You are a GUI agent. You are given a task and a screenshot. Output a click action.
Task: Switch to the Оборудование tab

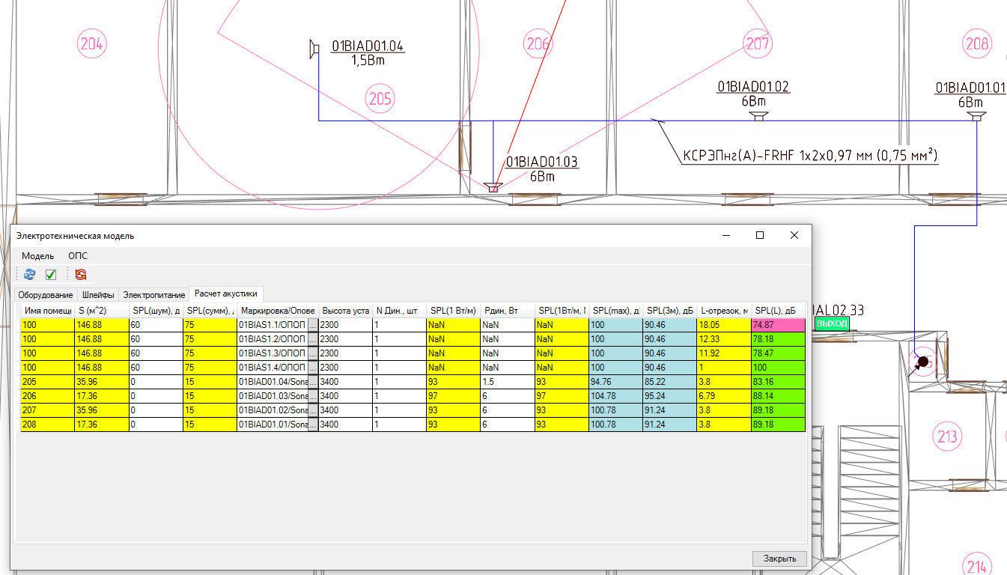(46, 295)
